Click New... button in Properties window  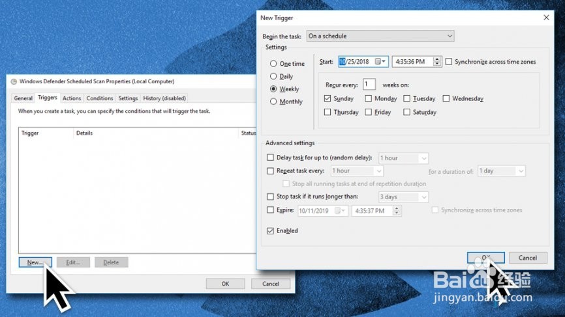pyautogui.click(x=35, y=262)
